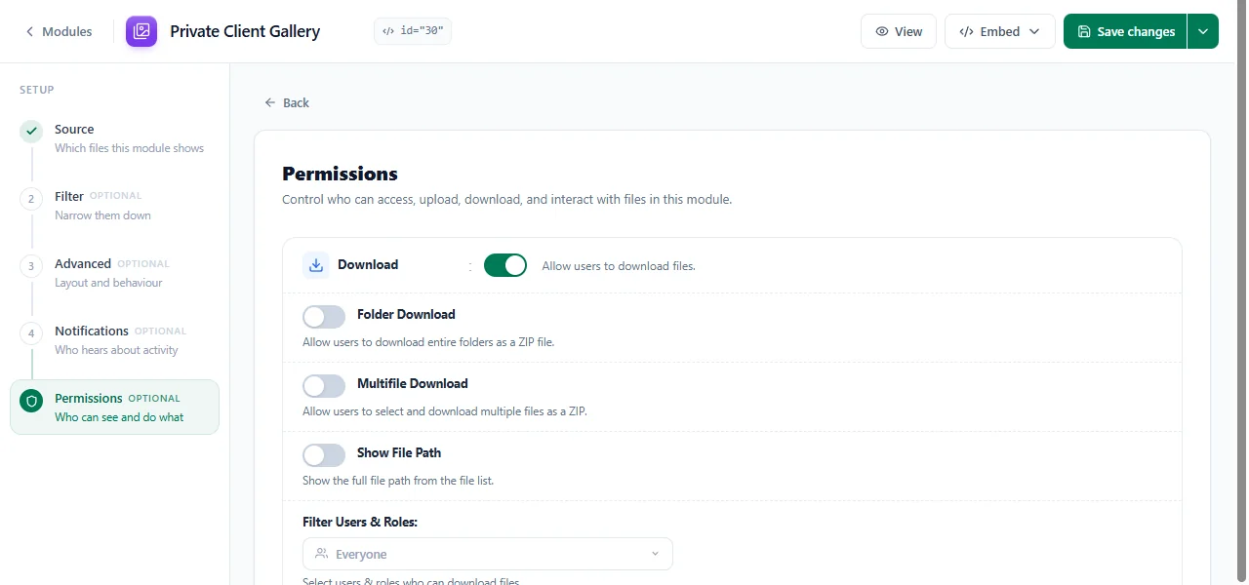
Task: Click the eye icon in View button
Action: coord(882,31)
